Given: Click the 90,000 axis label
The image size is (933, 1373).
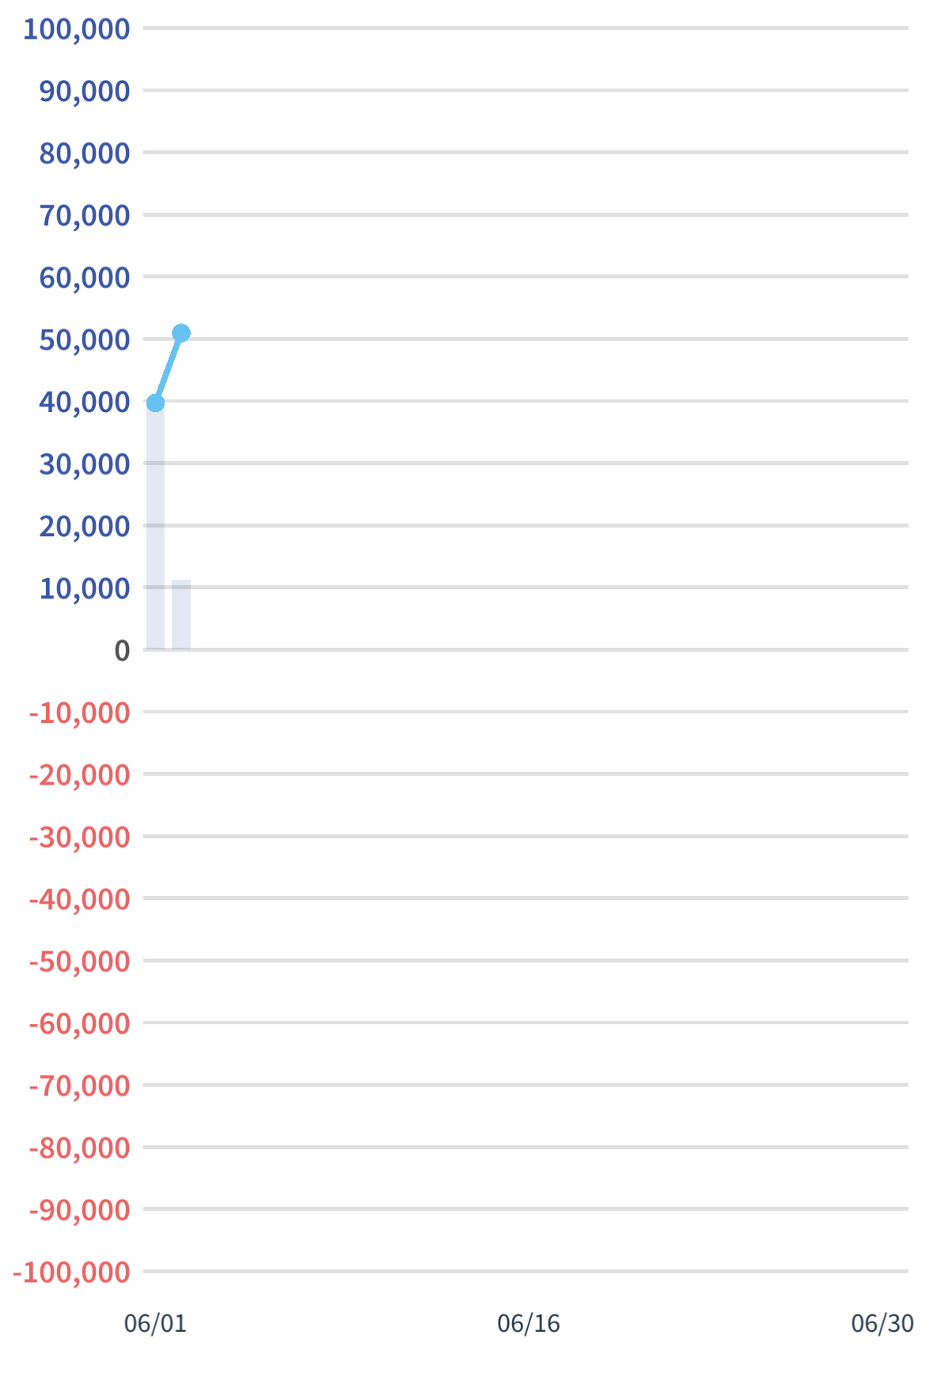Looking at the screenshot, I should [x=85, y=92].
